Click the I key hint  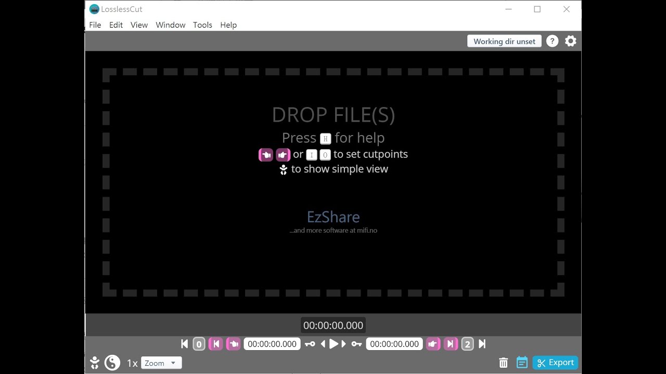[x=312, y=155]
